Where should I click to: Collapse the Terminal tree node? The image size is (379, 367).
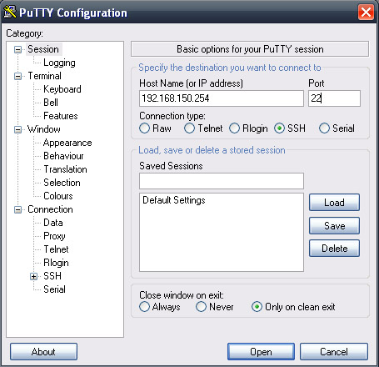coord(17,76)
